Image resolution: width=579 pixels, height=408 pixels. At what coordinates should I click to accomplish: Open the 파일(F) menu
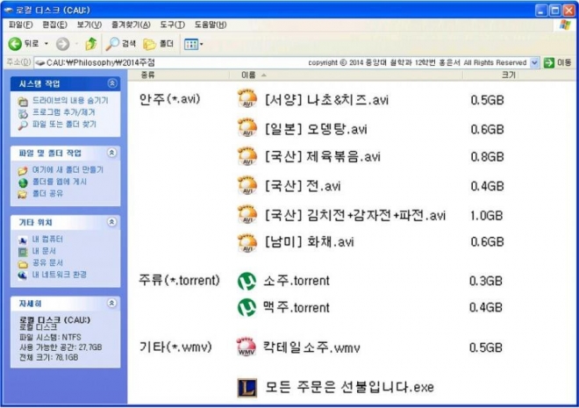(20, 25)
